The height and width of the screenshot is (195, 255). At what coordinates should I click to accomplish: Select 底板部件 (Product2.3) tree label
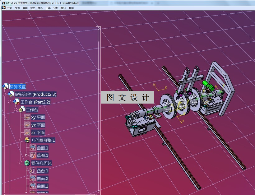[36, 94]
